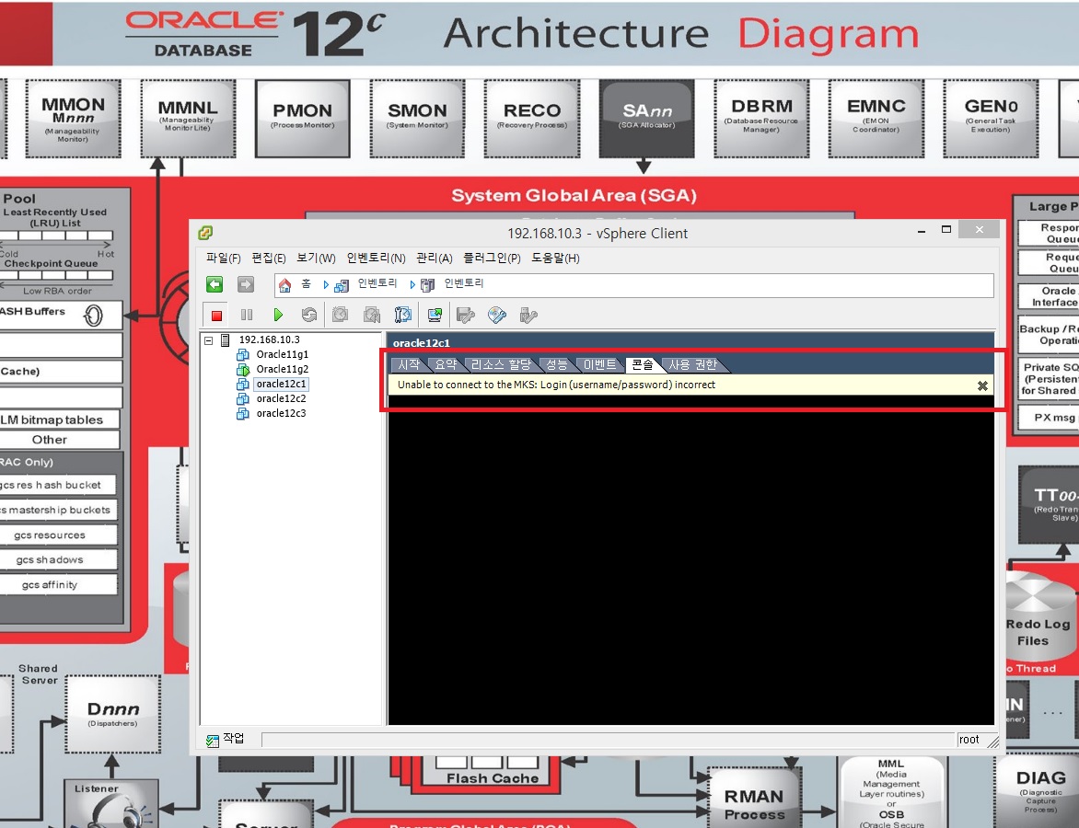Image resolution: width=1079 pixels, height=828 pixels.
Task: Open the 작업 panel from the status bar
Action: [x=226, y=740]
